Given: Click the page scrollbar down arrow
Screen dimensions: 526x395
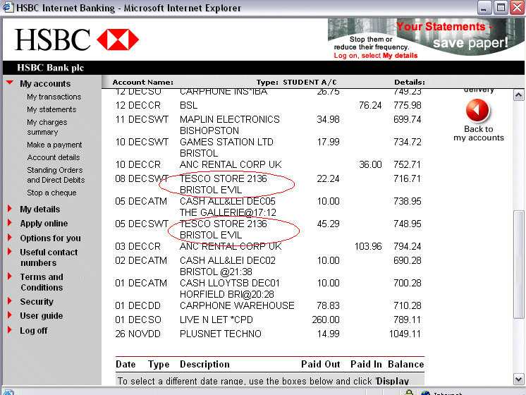Looking at the screenshot, I should point(518,379).
